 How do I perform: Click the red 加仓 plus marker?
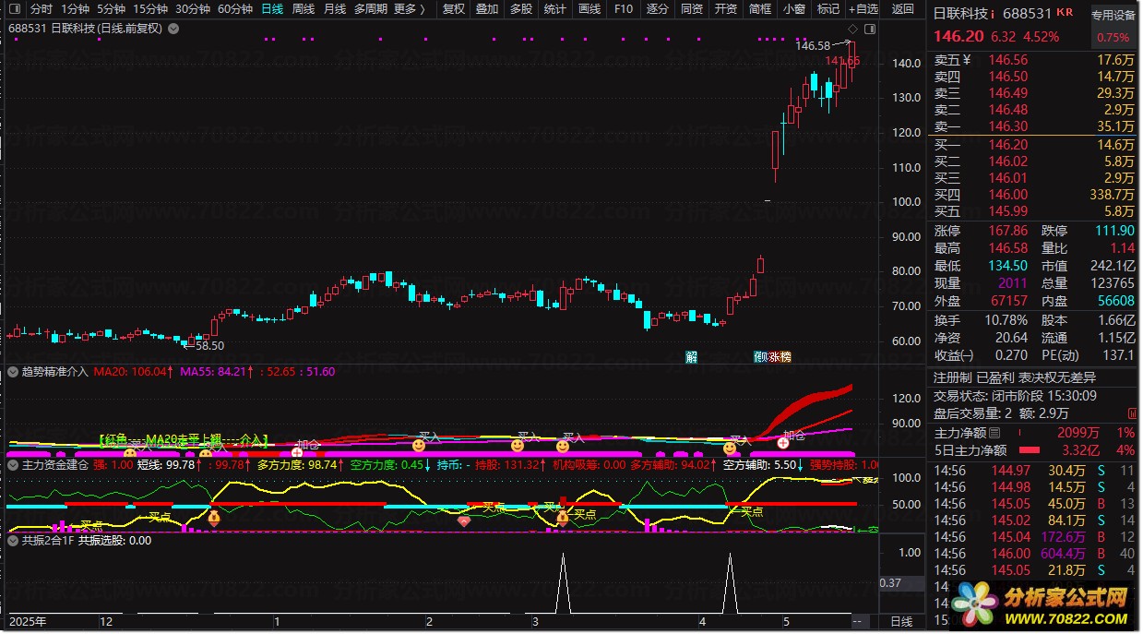point(783,443)
